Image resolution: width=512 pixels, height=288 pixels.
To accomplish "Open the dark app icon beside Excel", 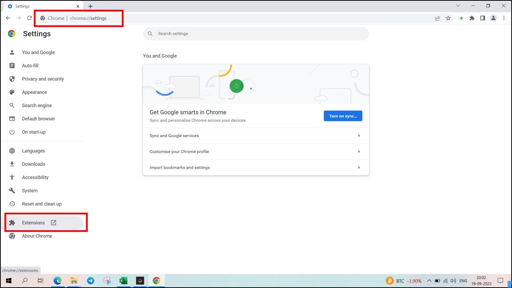I will point(140,281).
